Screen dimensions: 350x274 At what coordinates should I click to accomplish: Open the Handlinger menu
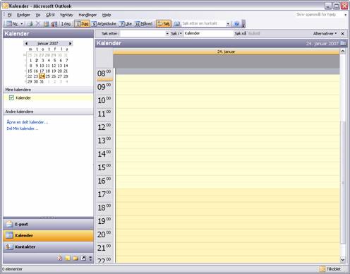(x=87, y=15)
